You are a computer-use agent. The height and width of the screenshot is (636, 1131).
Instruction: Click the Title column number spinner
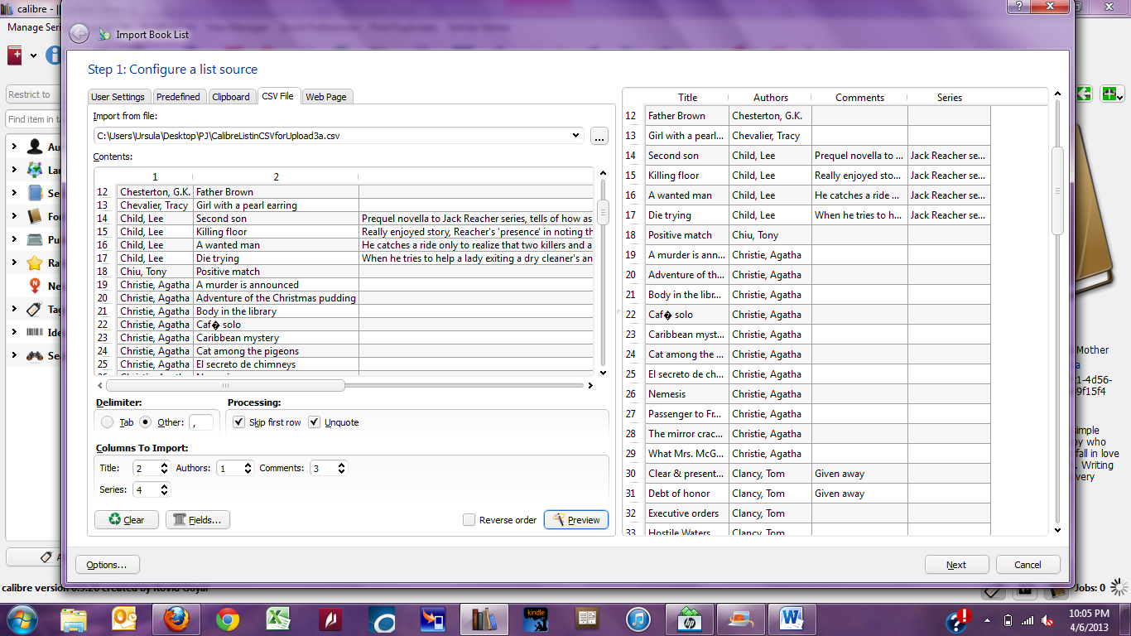click(x=151, y=468)
